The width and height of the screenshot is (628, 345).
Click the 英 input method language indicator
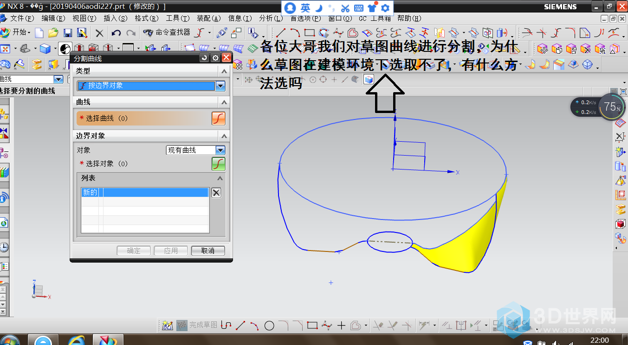(304, 8)
